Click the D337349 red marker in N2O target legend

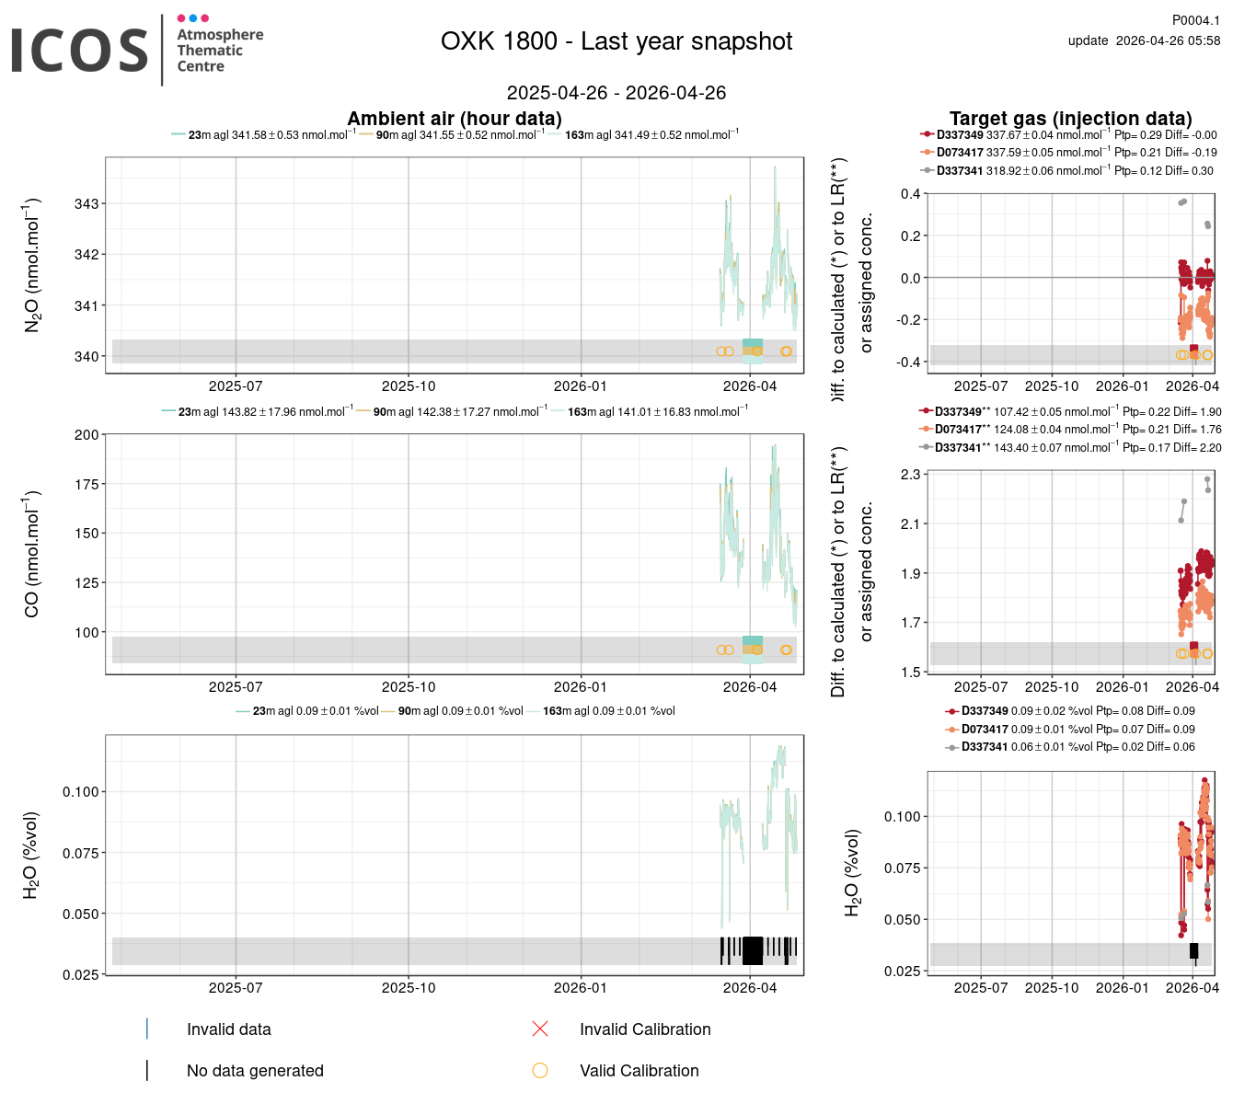click(927, 135)
